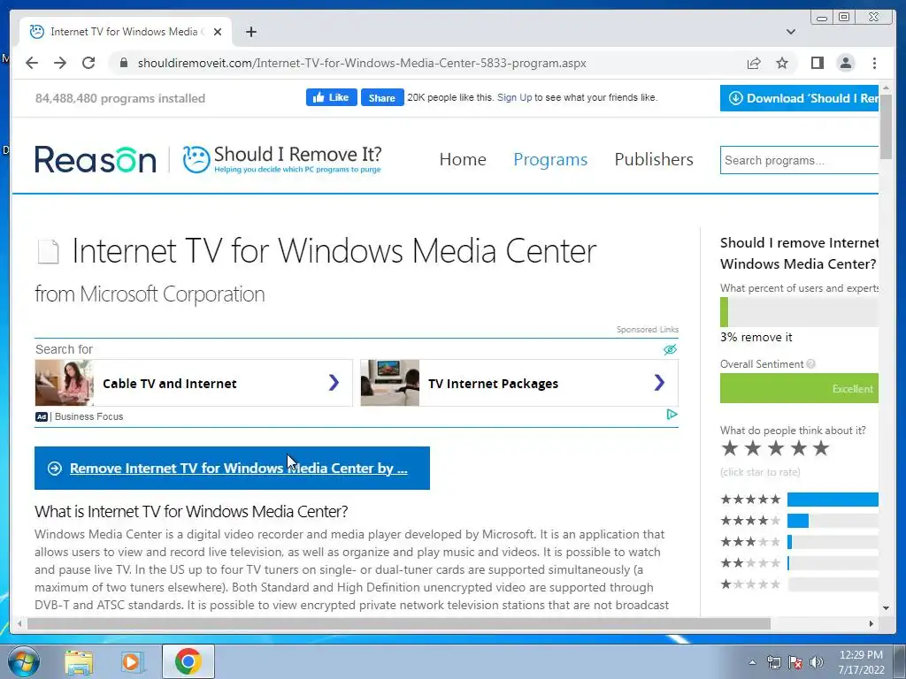Close the Internet TV tab
This screenshot has width=906, height=679.
click(x=218, y=32)
